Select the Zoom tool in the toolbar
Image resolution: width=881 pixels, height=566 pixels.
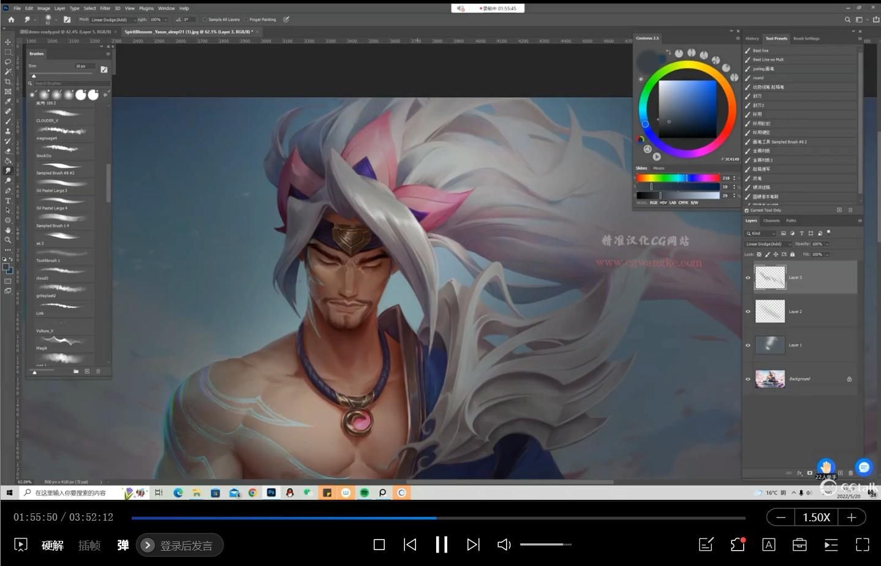(8, 240)
